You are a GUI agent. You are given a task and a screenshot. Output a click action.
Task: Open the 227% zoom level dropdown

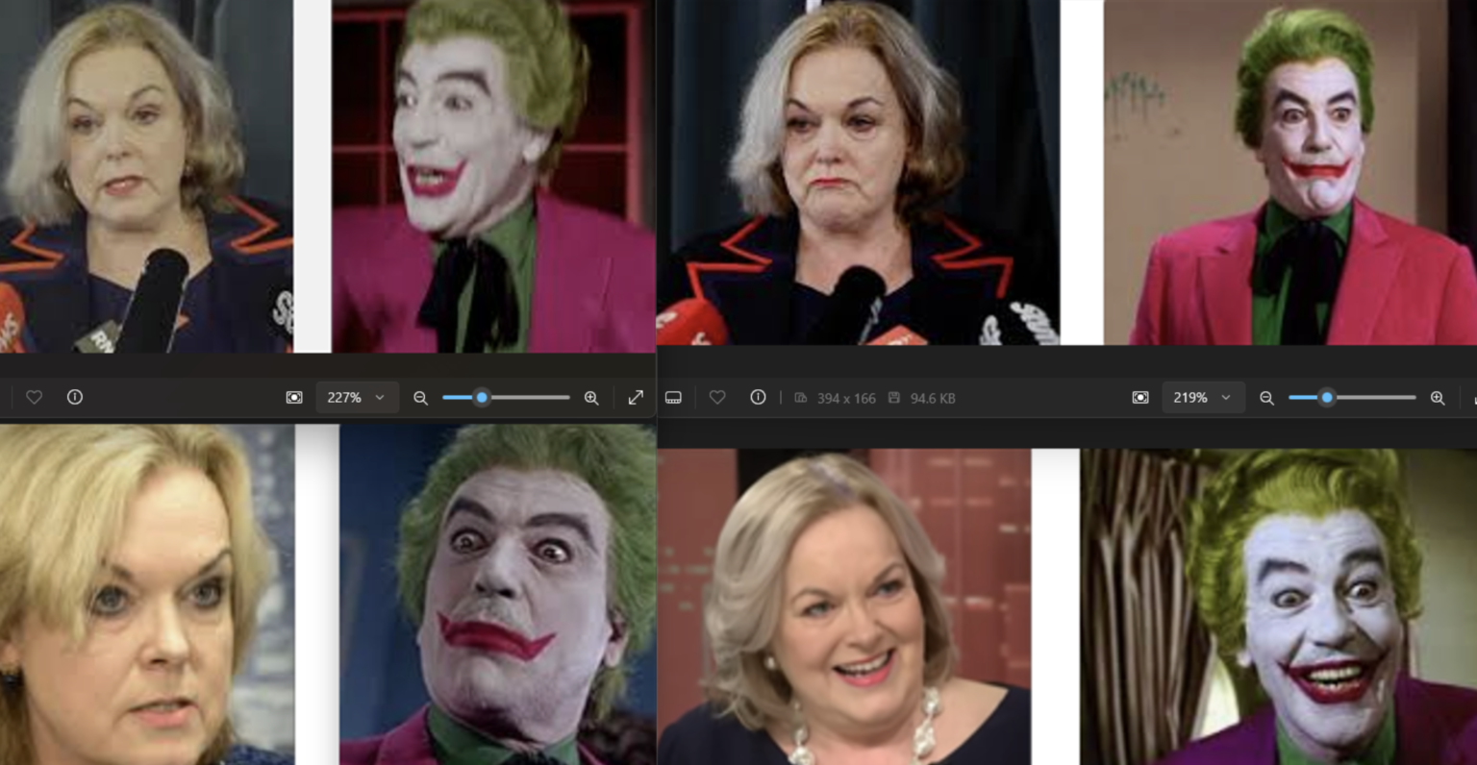click(x=357, y=397)
